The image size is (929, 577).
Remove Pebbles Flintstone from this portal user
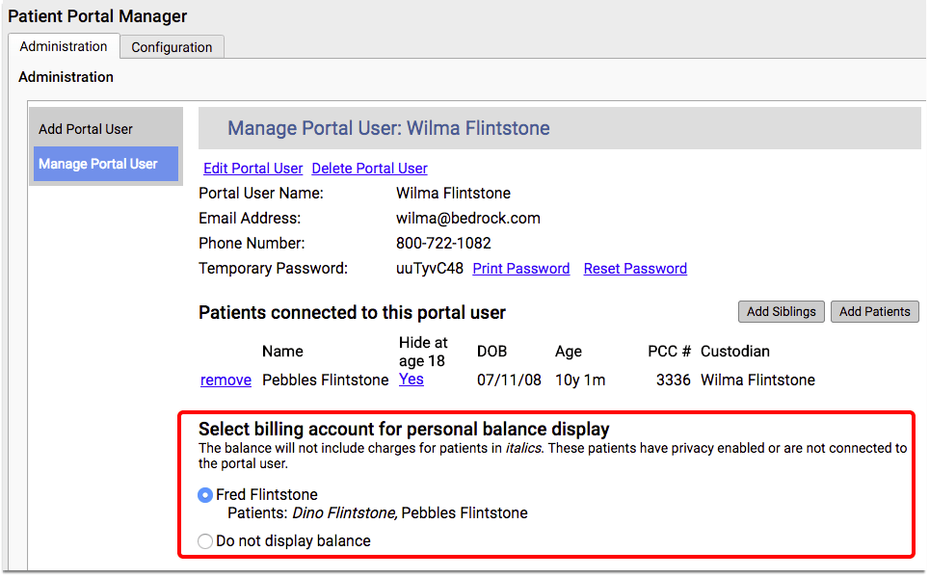[226, 380]
